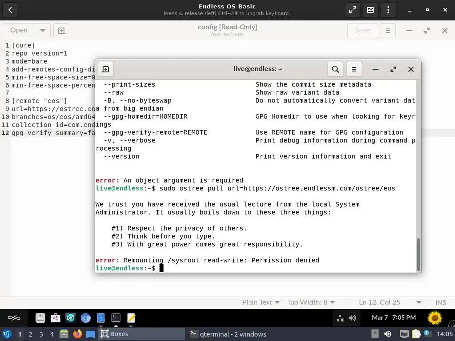This screenshot has height=341, width=455.
Task: Switch to host workspace 4
Action: [x=52, y=334]
